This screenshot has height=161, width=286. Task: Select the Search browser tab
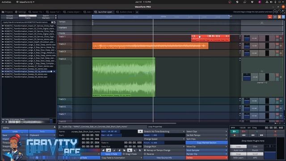pyautogui.click(x=46, y=16)
